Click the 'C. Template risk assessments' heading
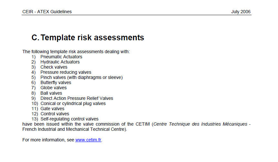 tap(88, 37)
